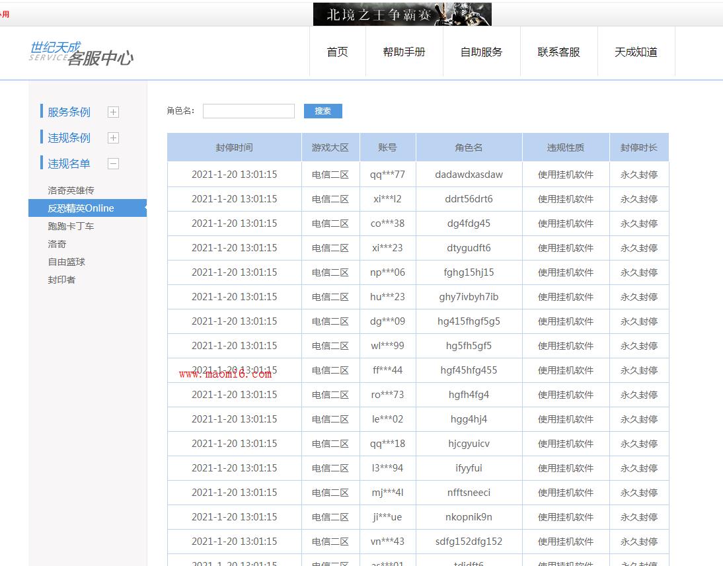Select the account cell wl***99
The image size is (723, 566).
pyautogui.click(x=387, y=346)
